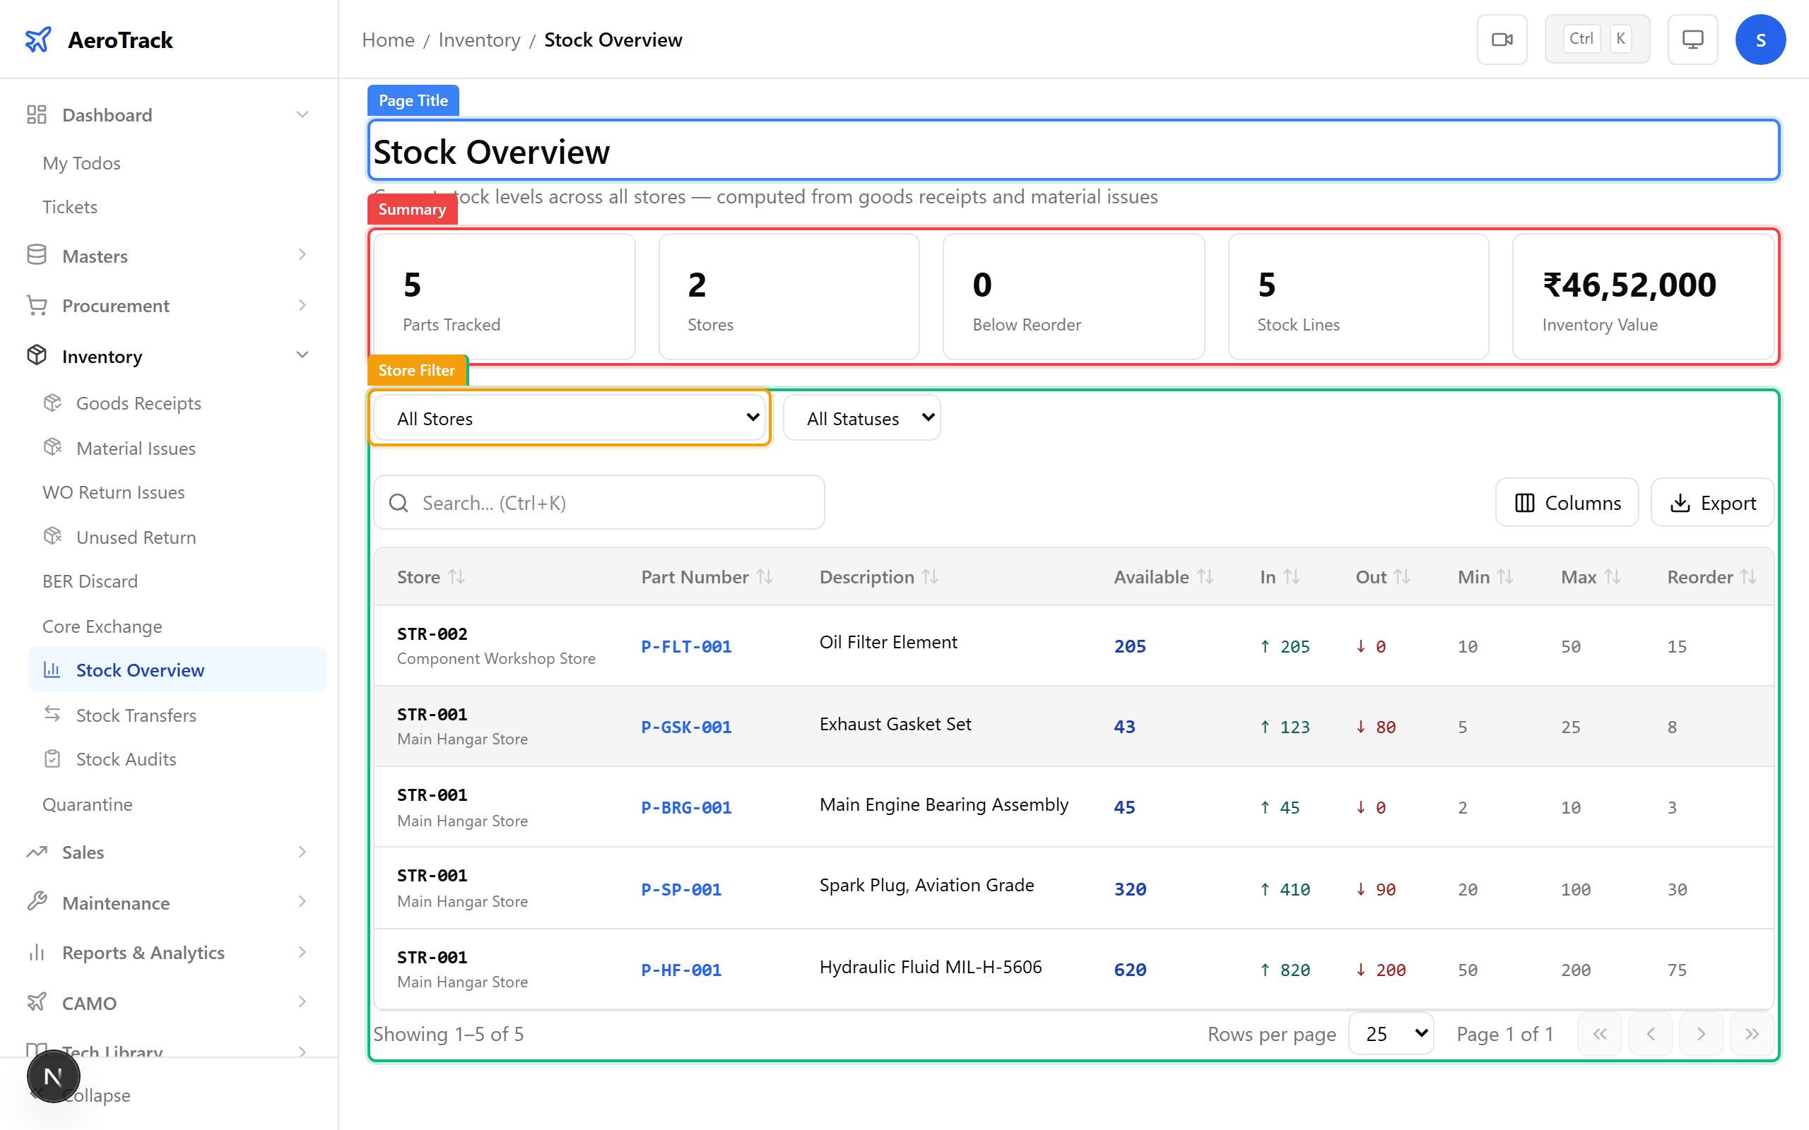Viewport: 1809px width, 1130px height.
Task: Click the Export button
Action: pyautogui.click(x=1713, y=502)
